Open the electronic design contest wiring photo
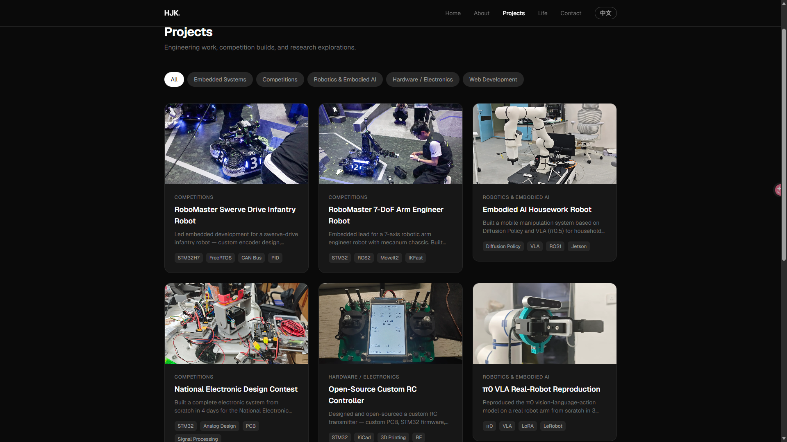 tap(237, 323)
